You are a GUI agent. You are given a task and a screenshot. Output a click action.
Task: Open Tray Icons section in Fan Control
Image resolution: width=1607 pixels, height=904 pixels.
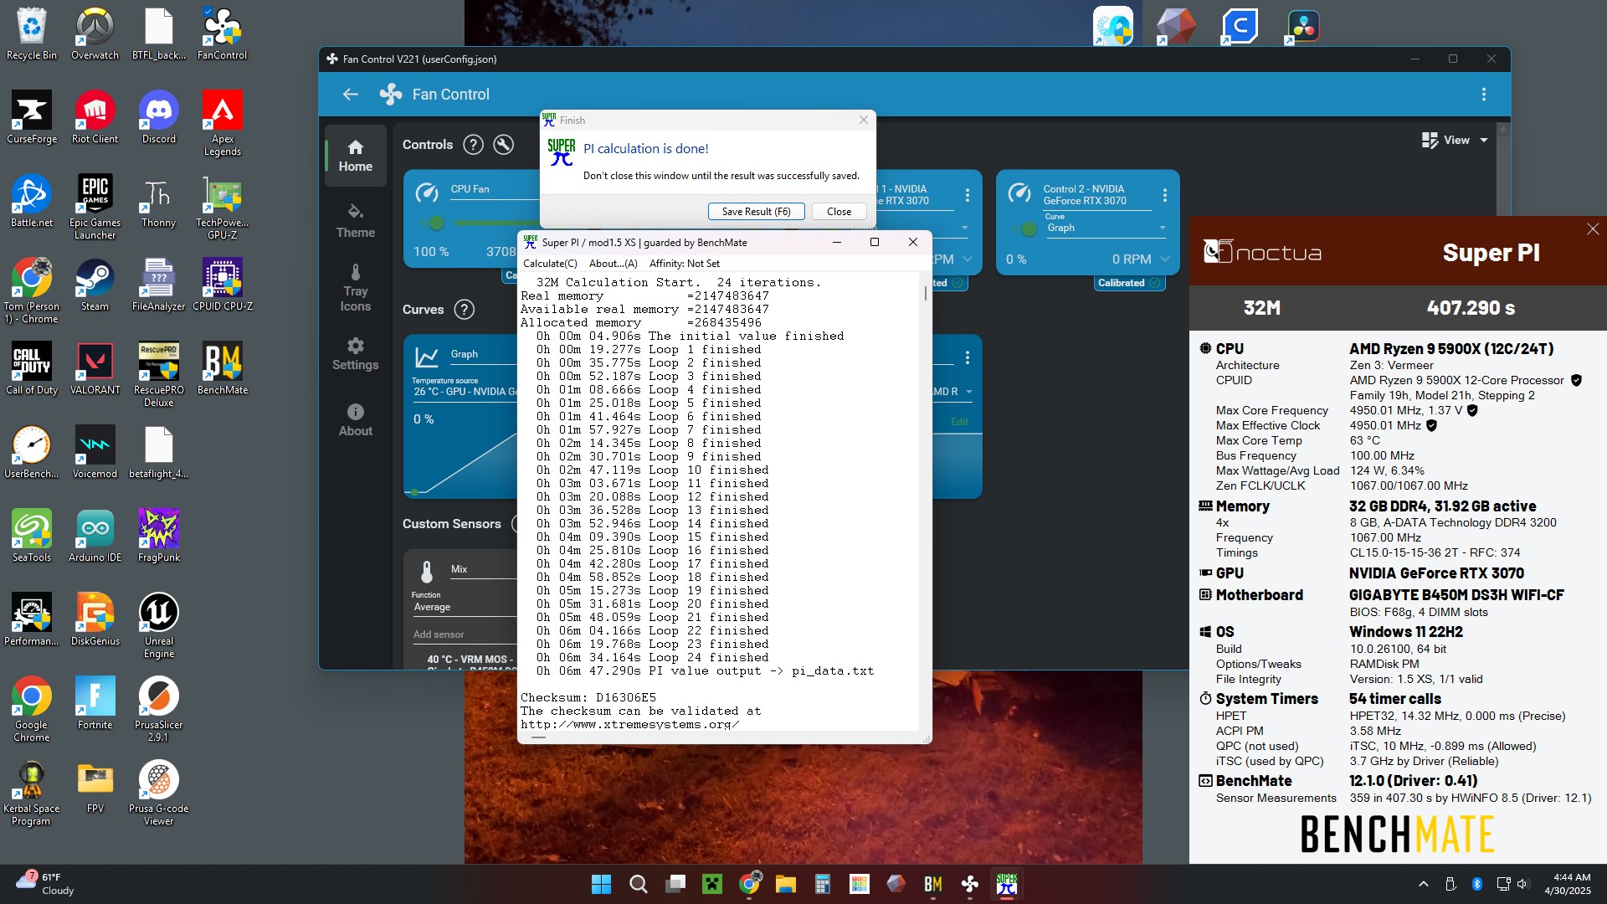[356, 288]
